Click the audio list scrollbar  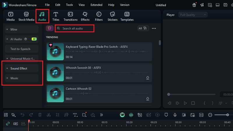[160, 43]
